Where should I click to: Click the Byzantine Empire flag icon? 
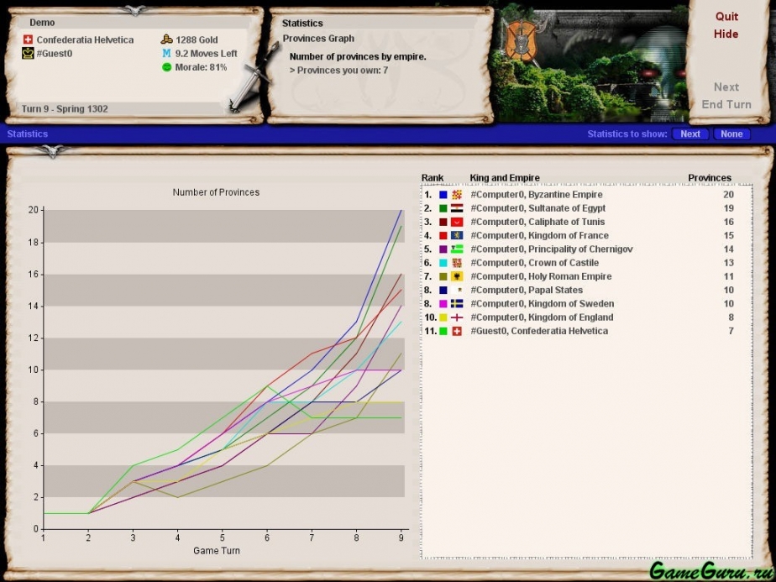coord(457,195)
